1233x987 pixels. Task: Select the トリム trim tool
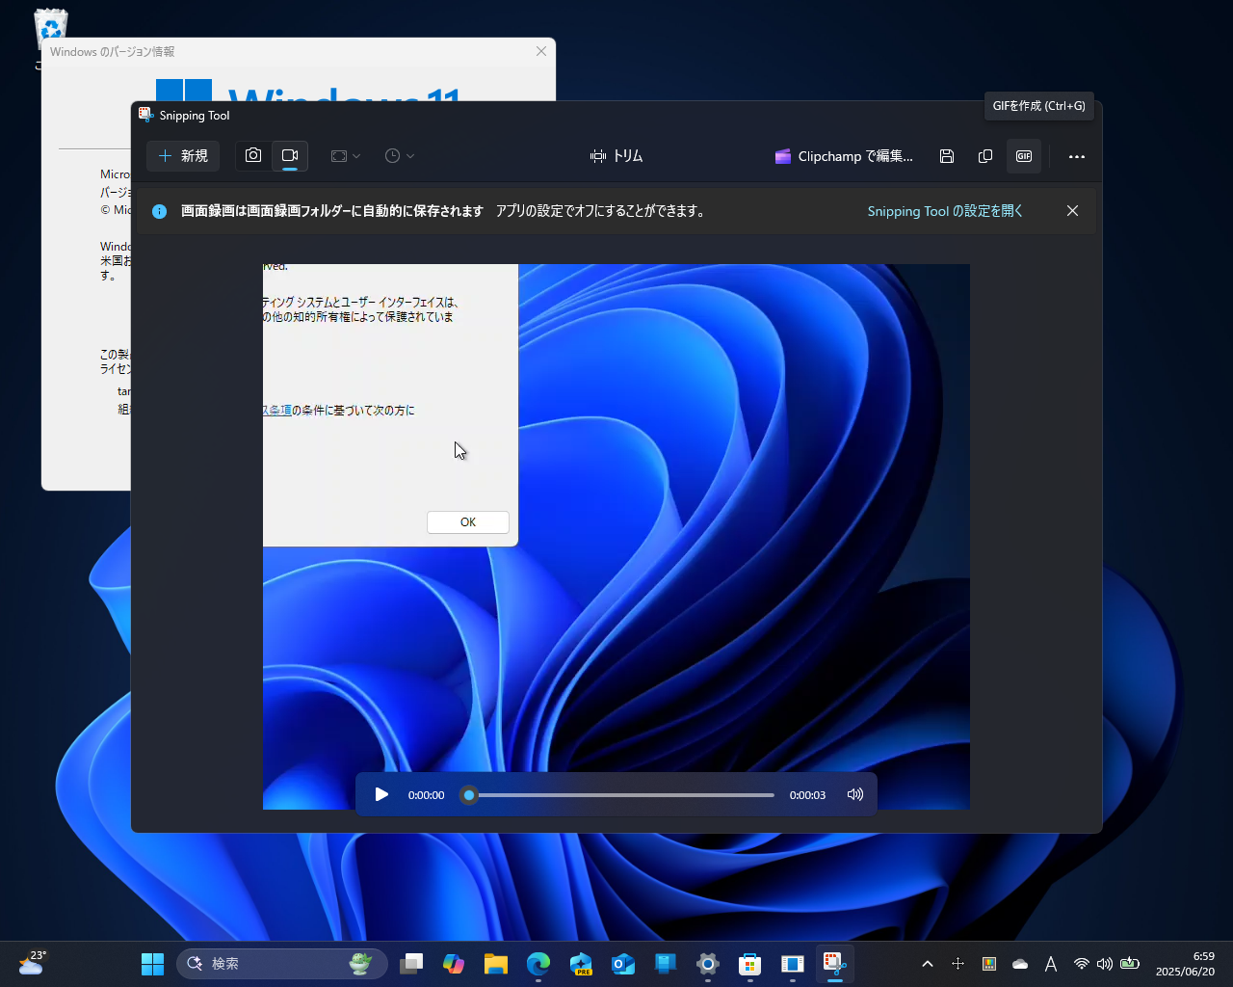tap(616, 155)
